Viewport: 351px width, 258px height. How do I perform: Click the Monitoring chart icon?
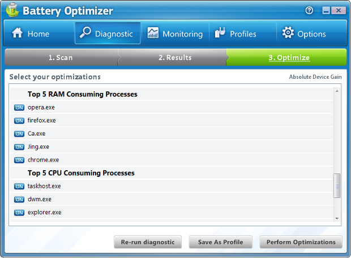coord(153,33)
